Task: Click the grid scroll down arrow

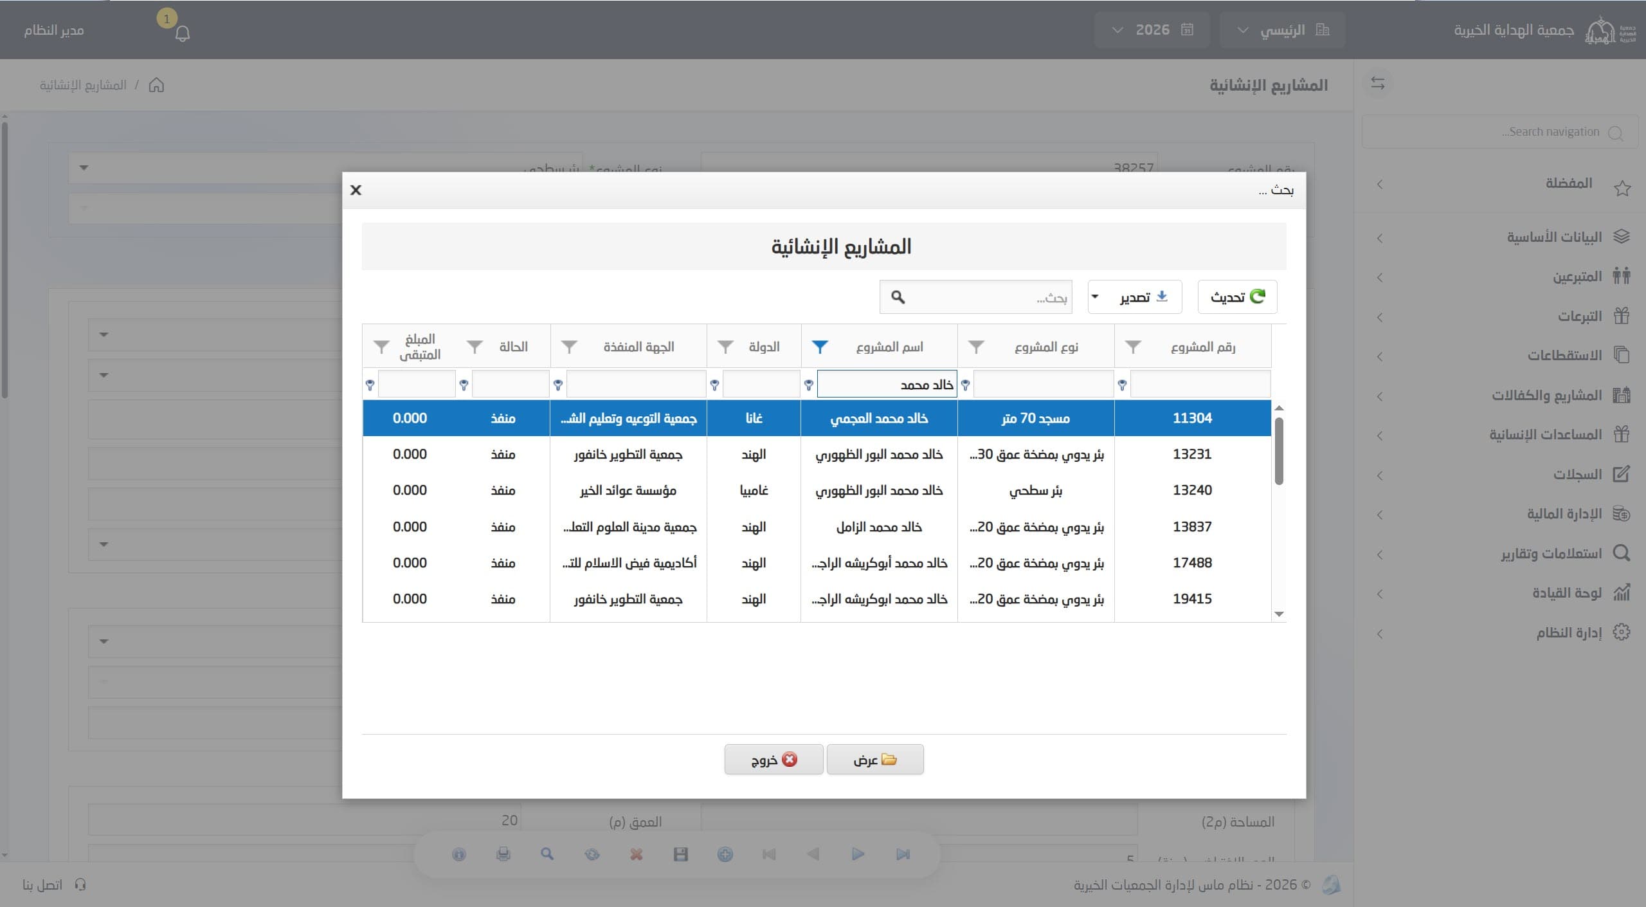Action: click(1279, 614)
